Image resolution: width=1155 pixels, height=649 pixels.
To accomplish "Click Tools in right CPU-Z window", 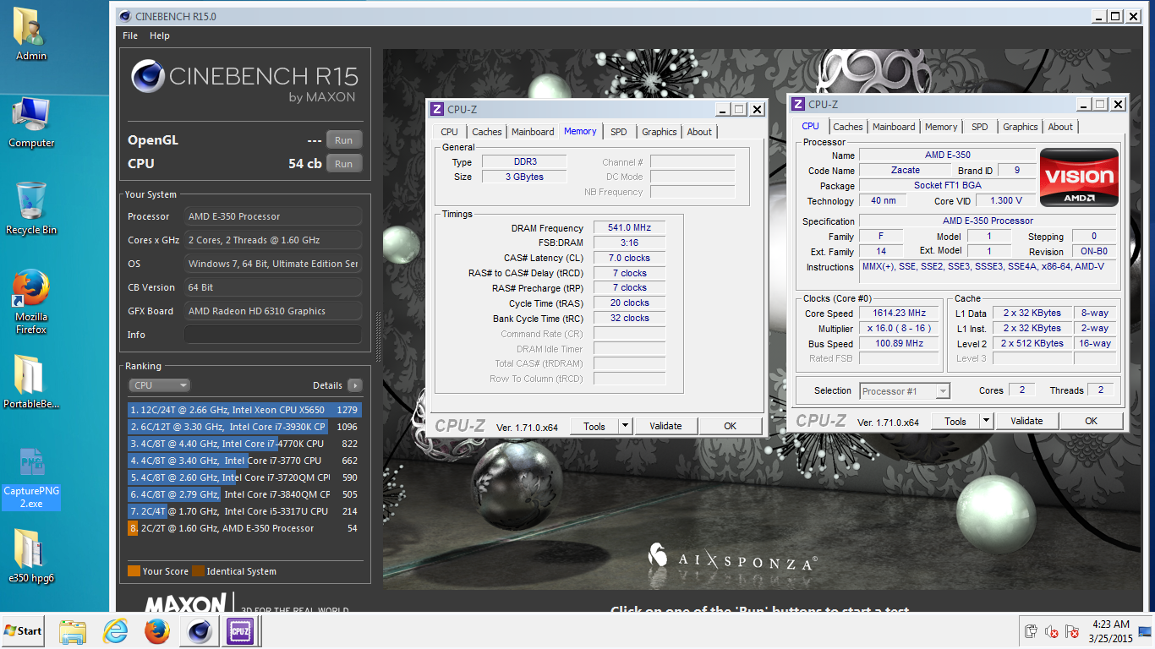I will tap(955, 422).
